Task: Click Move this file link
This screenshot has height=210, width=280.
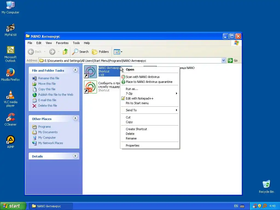Action: pyautogui.click(x=47, y=84)
